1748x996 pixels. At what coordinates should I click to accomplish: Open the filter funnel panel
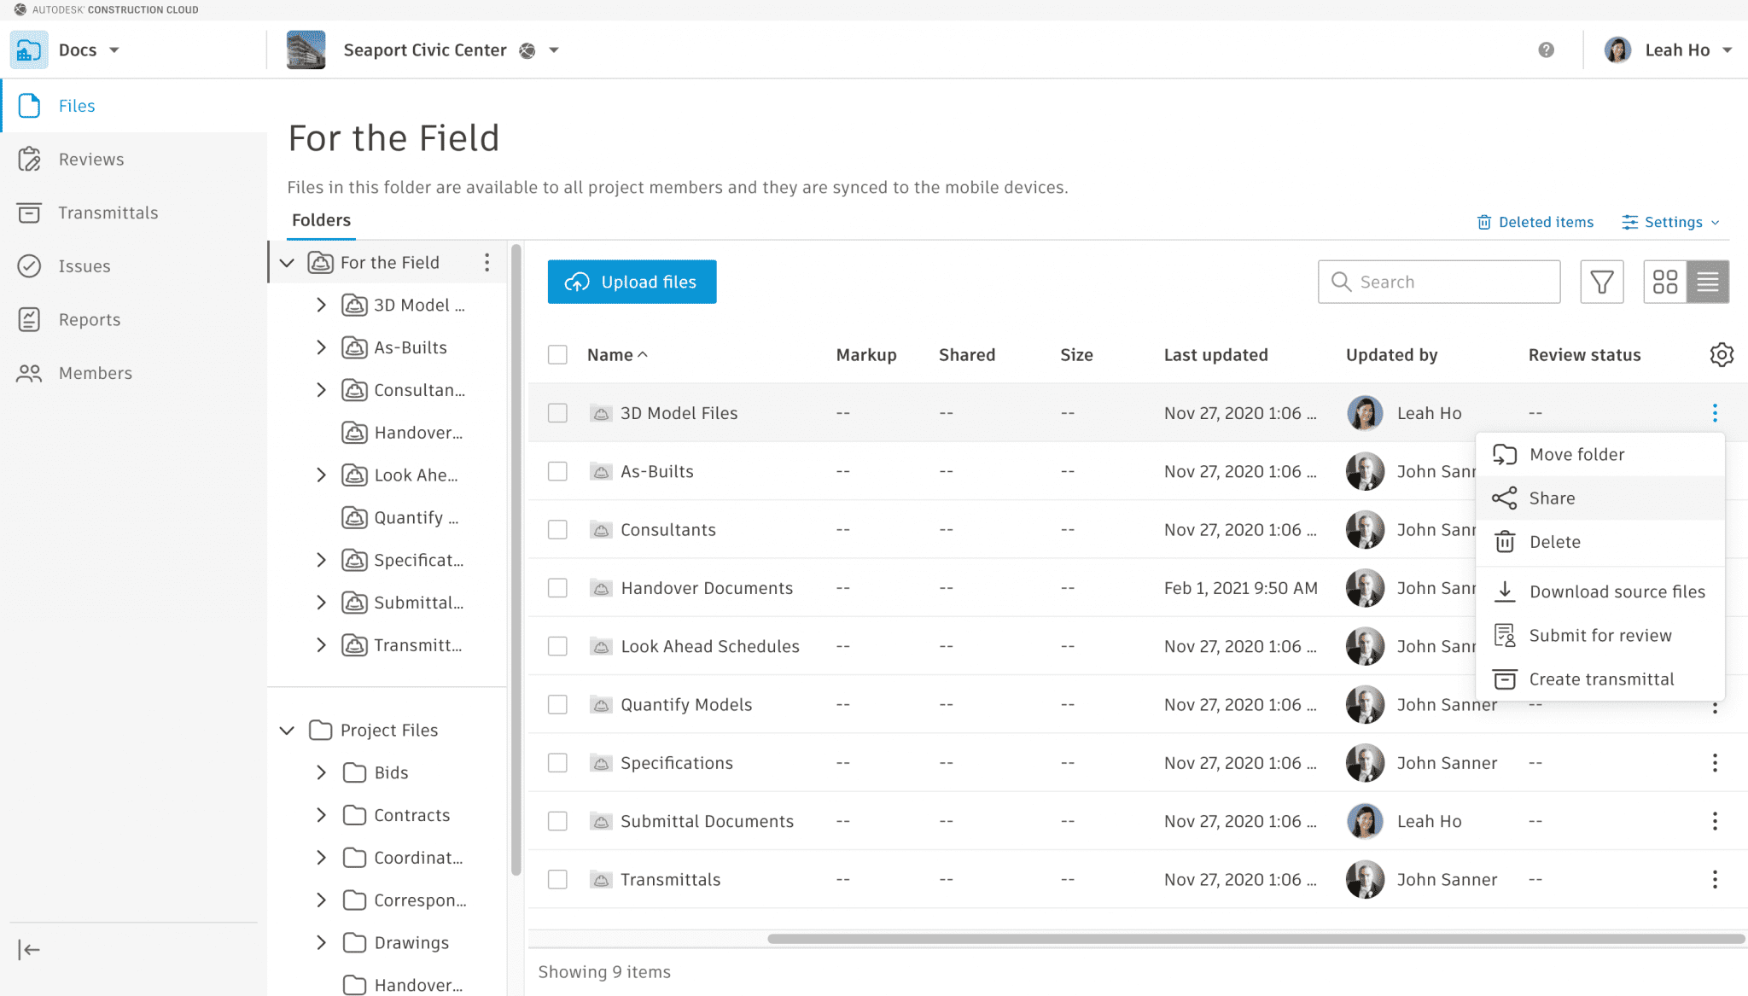1602,282
